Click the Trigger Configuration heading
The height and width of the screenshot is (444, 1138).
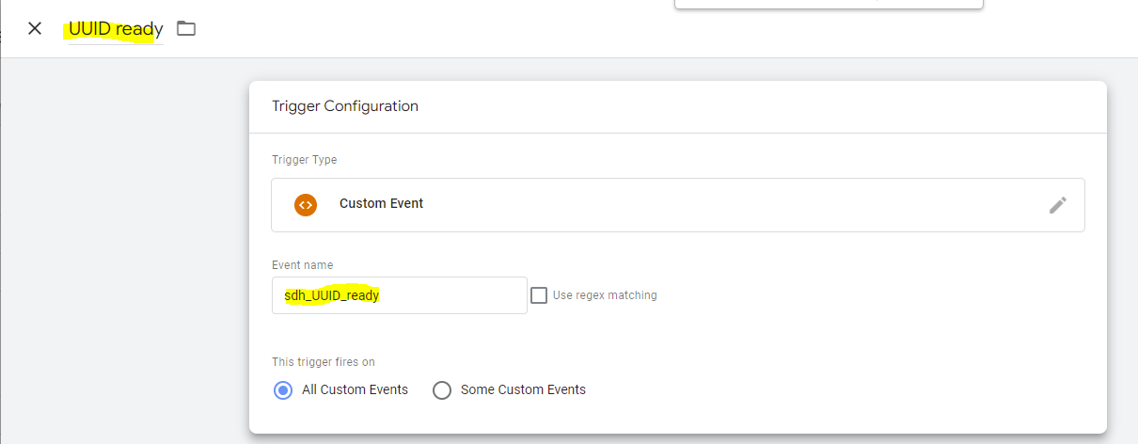(344, 106)
